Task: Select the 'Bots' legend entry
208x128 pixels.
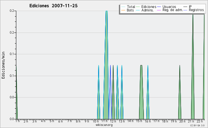Action: click(x=128, y=10)
